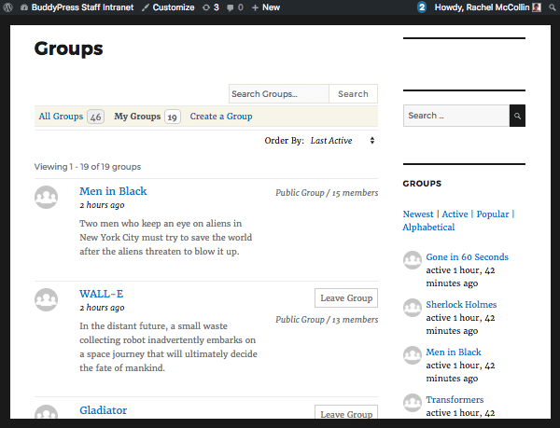Switch to the My Groups tab
Viewport: 560px width, 428px height.
(147, 117)
